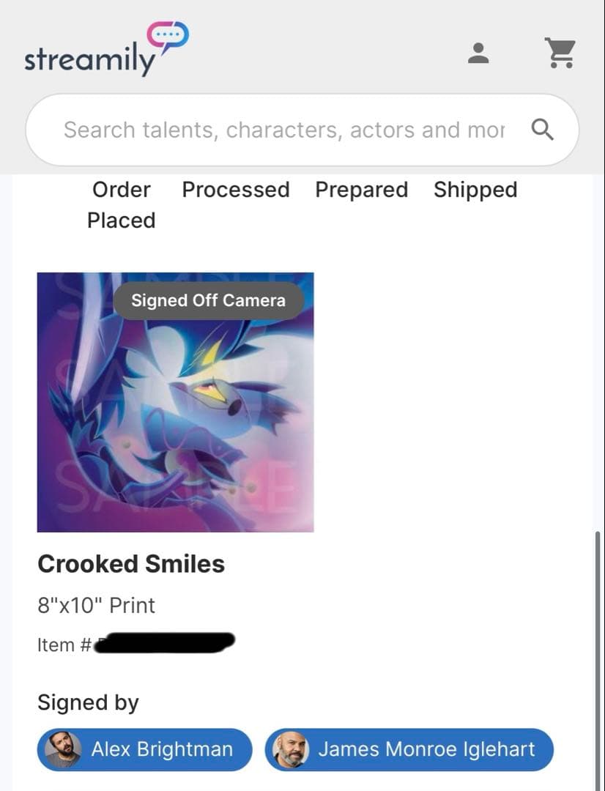Open the account profile icon
605x791 pixels.
(478, 53)
